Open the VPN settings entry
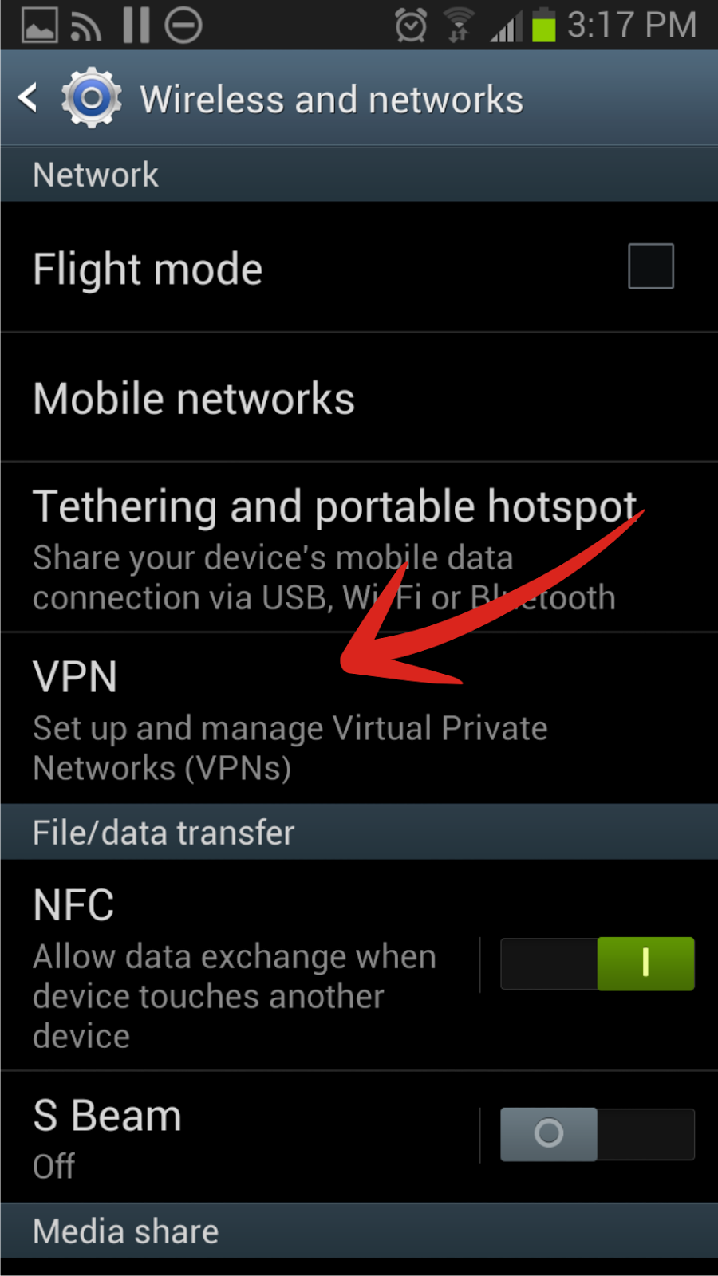 click(x=359, y=719)
